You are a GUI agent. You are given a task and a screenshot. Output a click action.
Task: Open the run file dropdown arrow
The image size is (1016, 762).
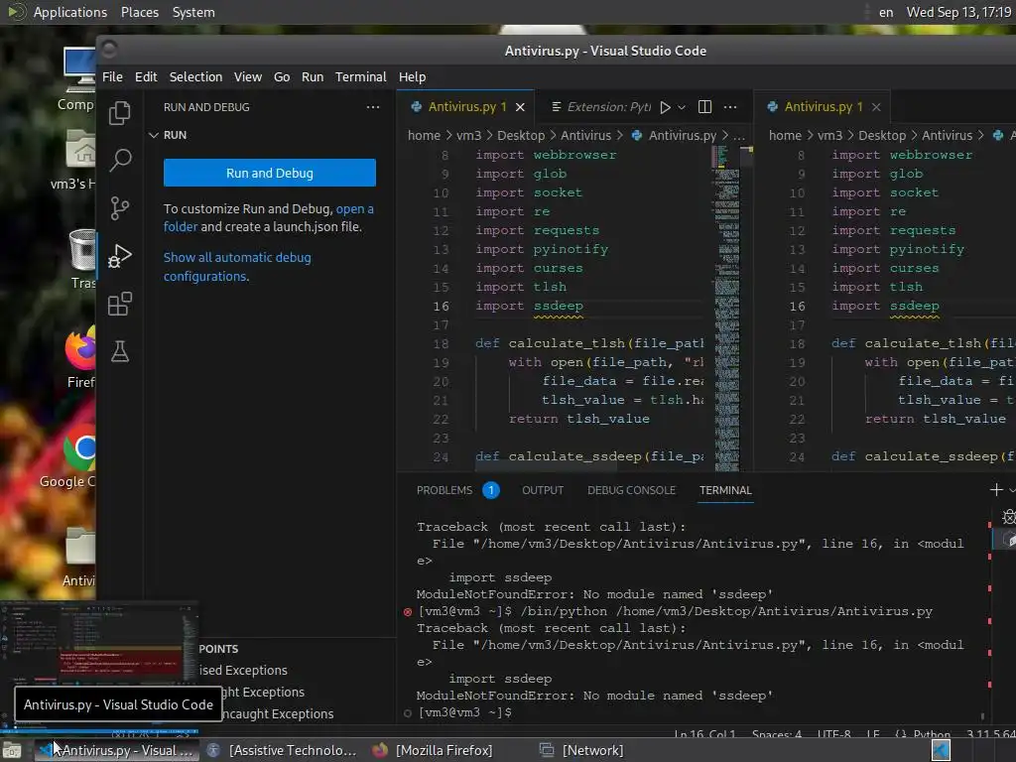tap(682, 107)
